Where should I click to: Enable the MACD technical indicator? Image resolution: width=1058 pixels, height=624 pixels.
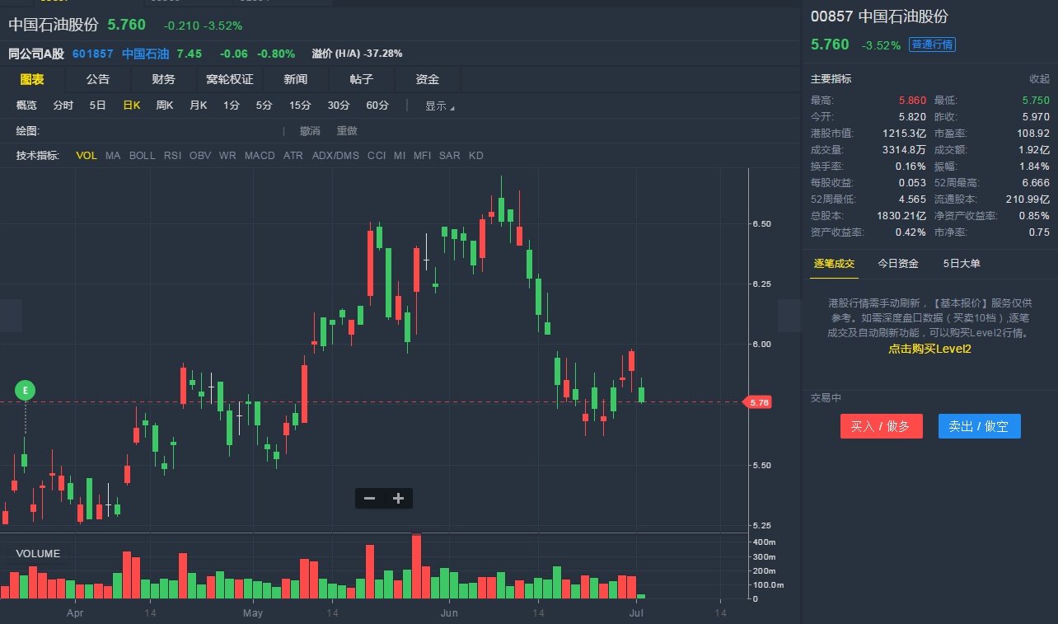260,156
